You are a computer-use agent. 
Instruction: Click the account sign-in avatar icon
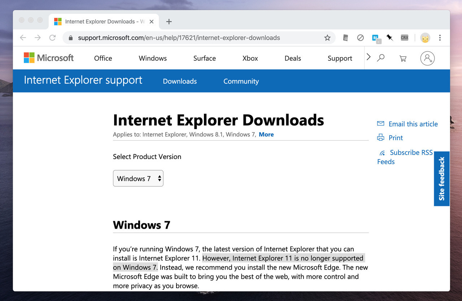point(427,58)
